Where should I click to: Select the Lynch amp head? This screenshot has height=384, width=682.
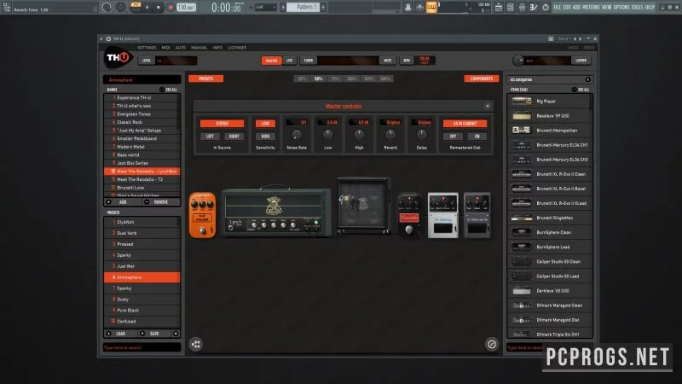[276, 212]
